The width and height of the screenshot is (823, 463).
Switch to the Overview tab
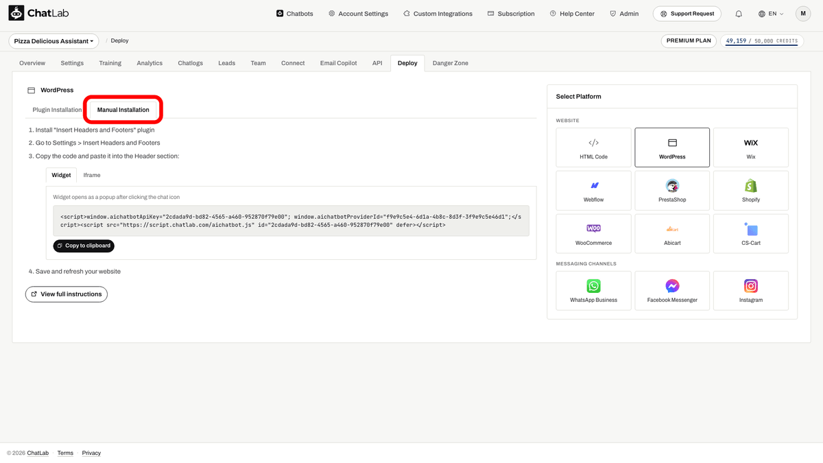32,63
